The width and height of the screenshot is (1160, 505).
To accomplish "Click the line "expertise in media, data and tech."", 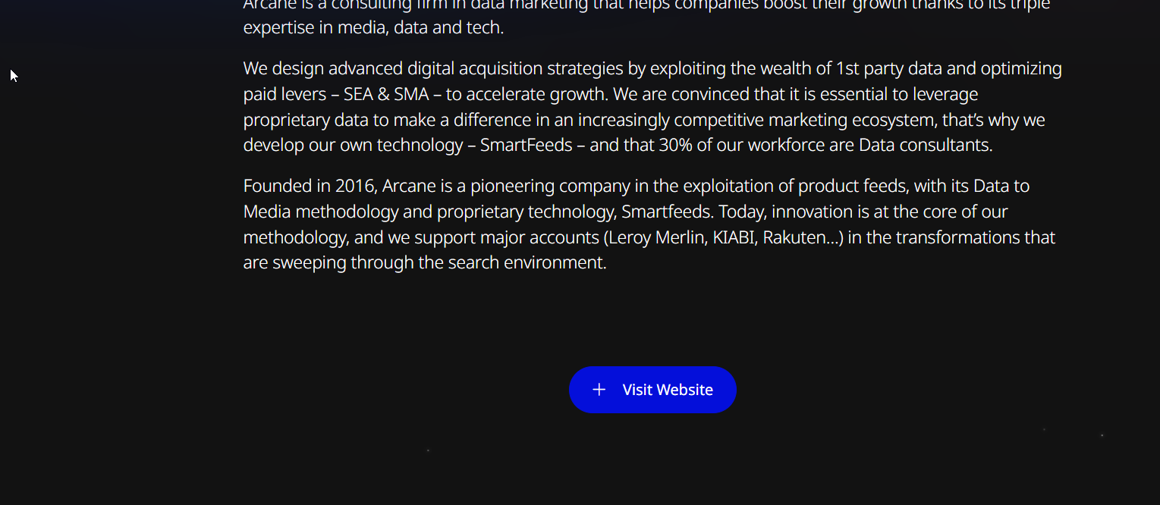I will coord(373,28).
